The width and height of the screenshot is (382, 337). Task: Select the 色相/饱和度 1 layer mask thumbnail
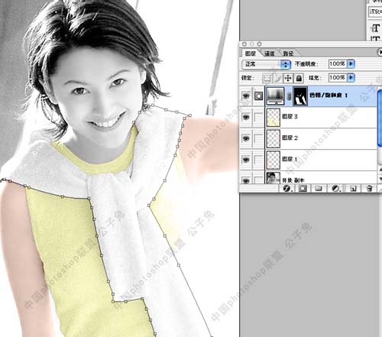(x=300, y=96)
